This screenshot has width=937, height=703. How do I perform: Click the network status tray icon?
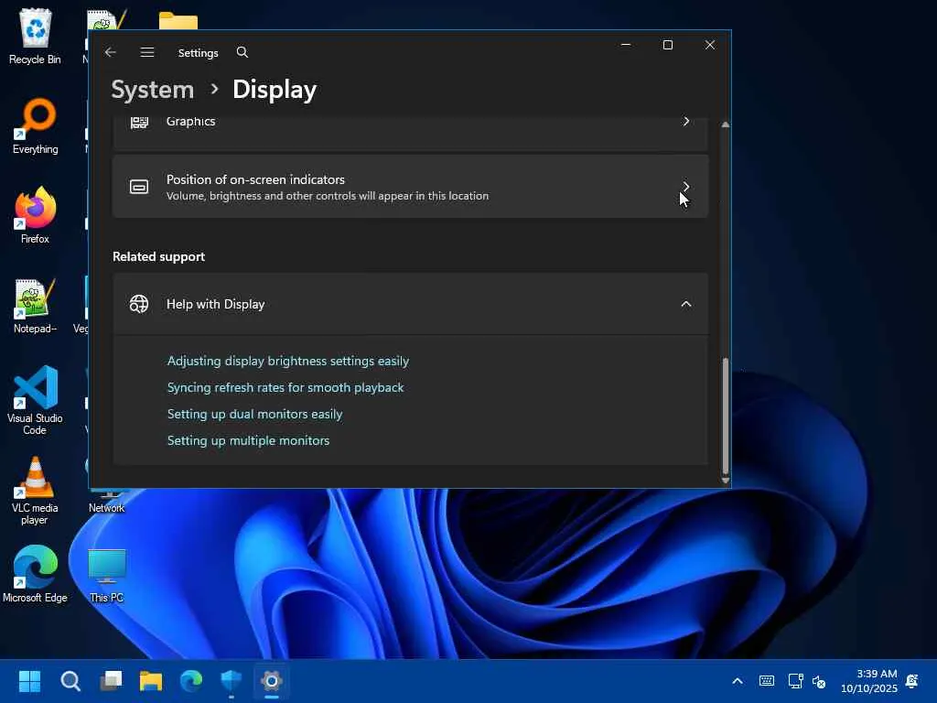click(795, 681)
